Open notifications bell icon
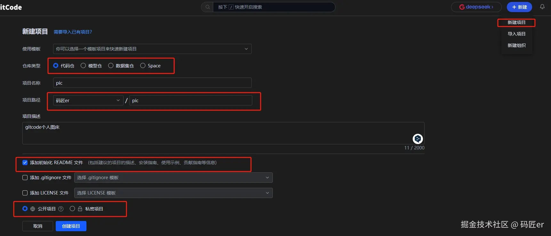 tap(542, 7)
